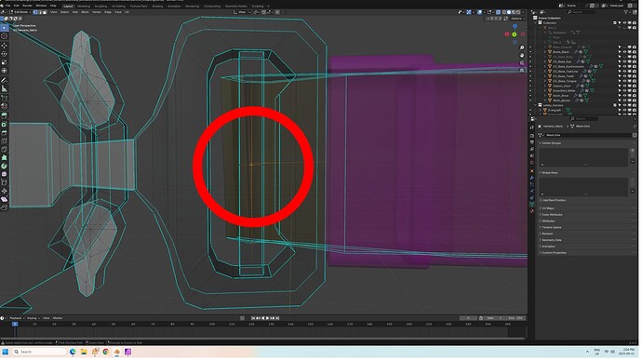Open the Playback popover in timeline
This screenshot has width=642, height=361.
click(17, 319)
